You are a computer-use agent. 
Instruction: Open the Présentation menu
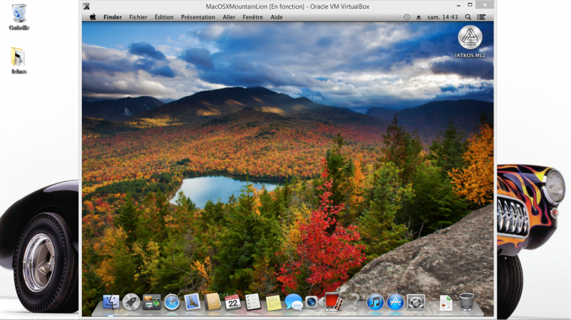click(198, 17)
